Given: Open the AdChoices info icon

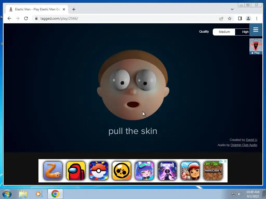Looking at the screenshot, I should [221, 161].
